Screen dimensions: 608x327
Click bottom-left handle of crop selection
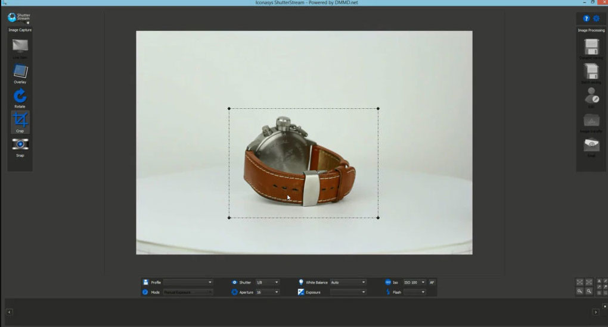(x=229, y=218)
